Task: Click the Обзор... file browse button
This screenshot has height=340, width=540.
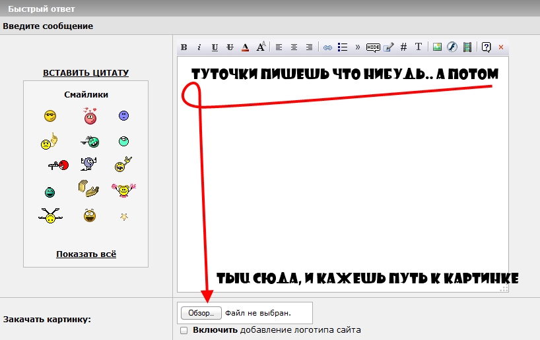Action: 201,313
